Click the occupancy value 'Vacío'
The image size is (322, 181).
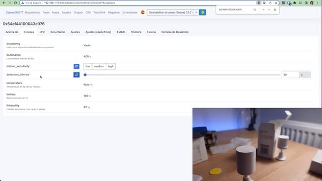tap(87, 45)
